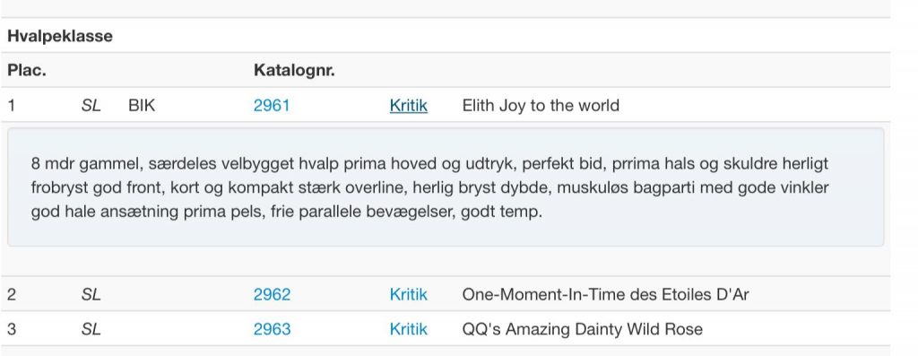The height and width of the screenshot is (356, 918).
Task: Click the SL rating in the first-place row
Action: pyautogui.click(x=91, y=106)
